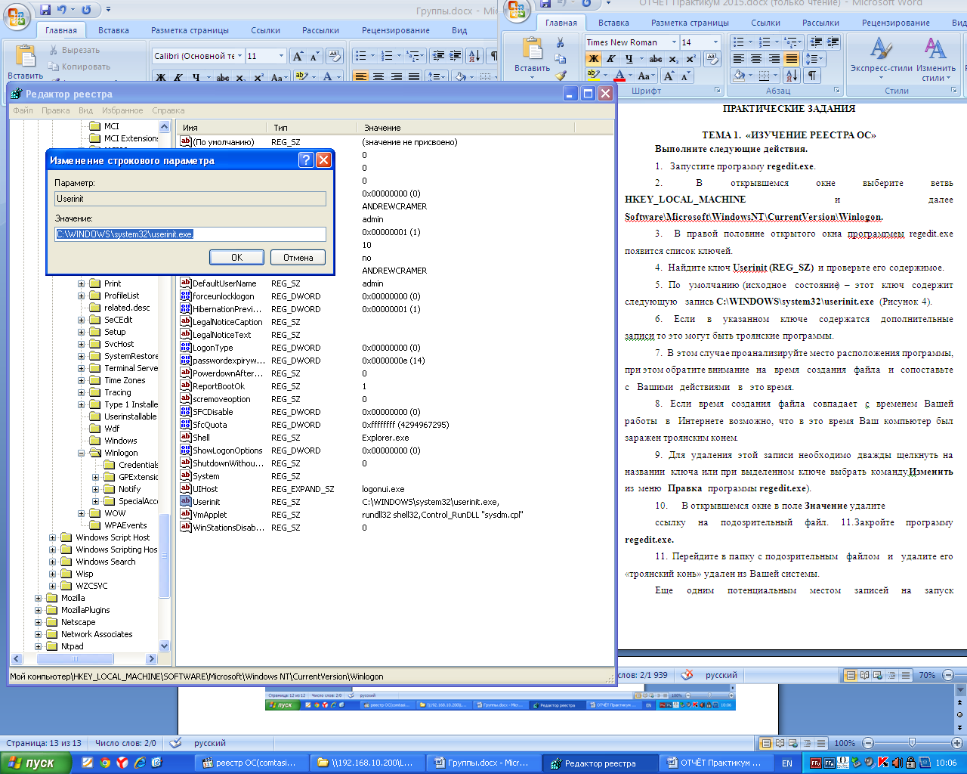The image size is (967, 774).
Task: Click the пуск Start button
Action: pos(36,763)
